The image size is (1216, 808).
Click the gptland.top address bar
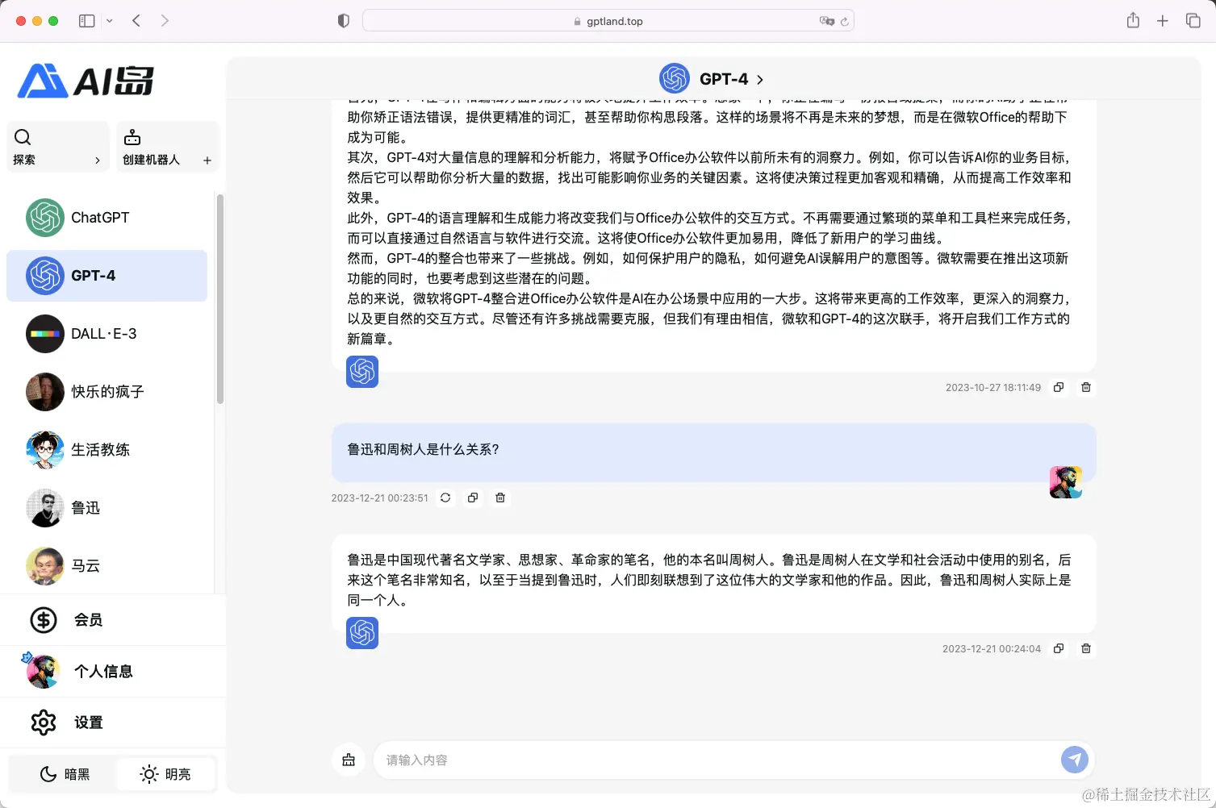pyautogui.click(x=608, y=21)
